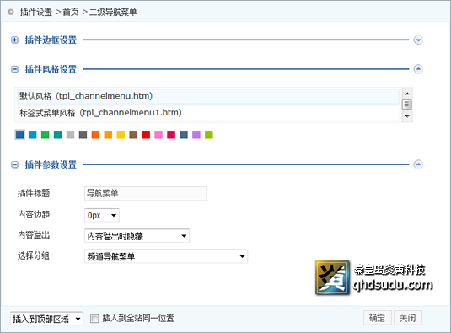The image size is (451, 333).
Task: Choose the yellow color swatch
Action: coord(121,135)
